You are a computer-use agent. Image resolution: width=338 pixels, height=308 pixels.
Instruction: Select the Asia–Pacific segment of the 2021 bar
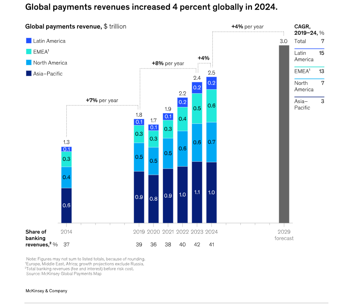pos(168,195)
